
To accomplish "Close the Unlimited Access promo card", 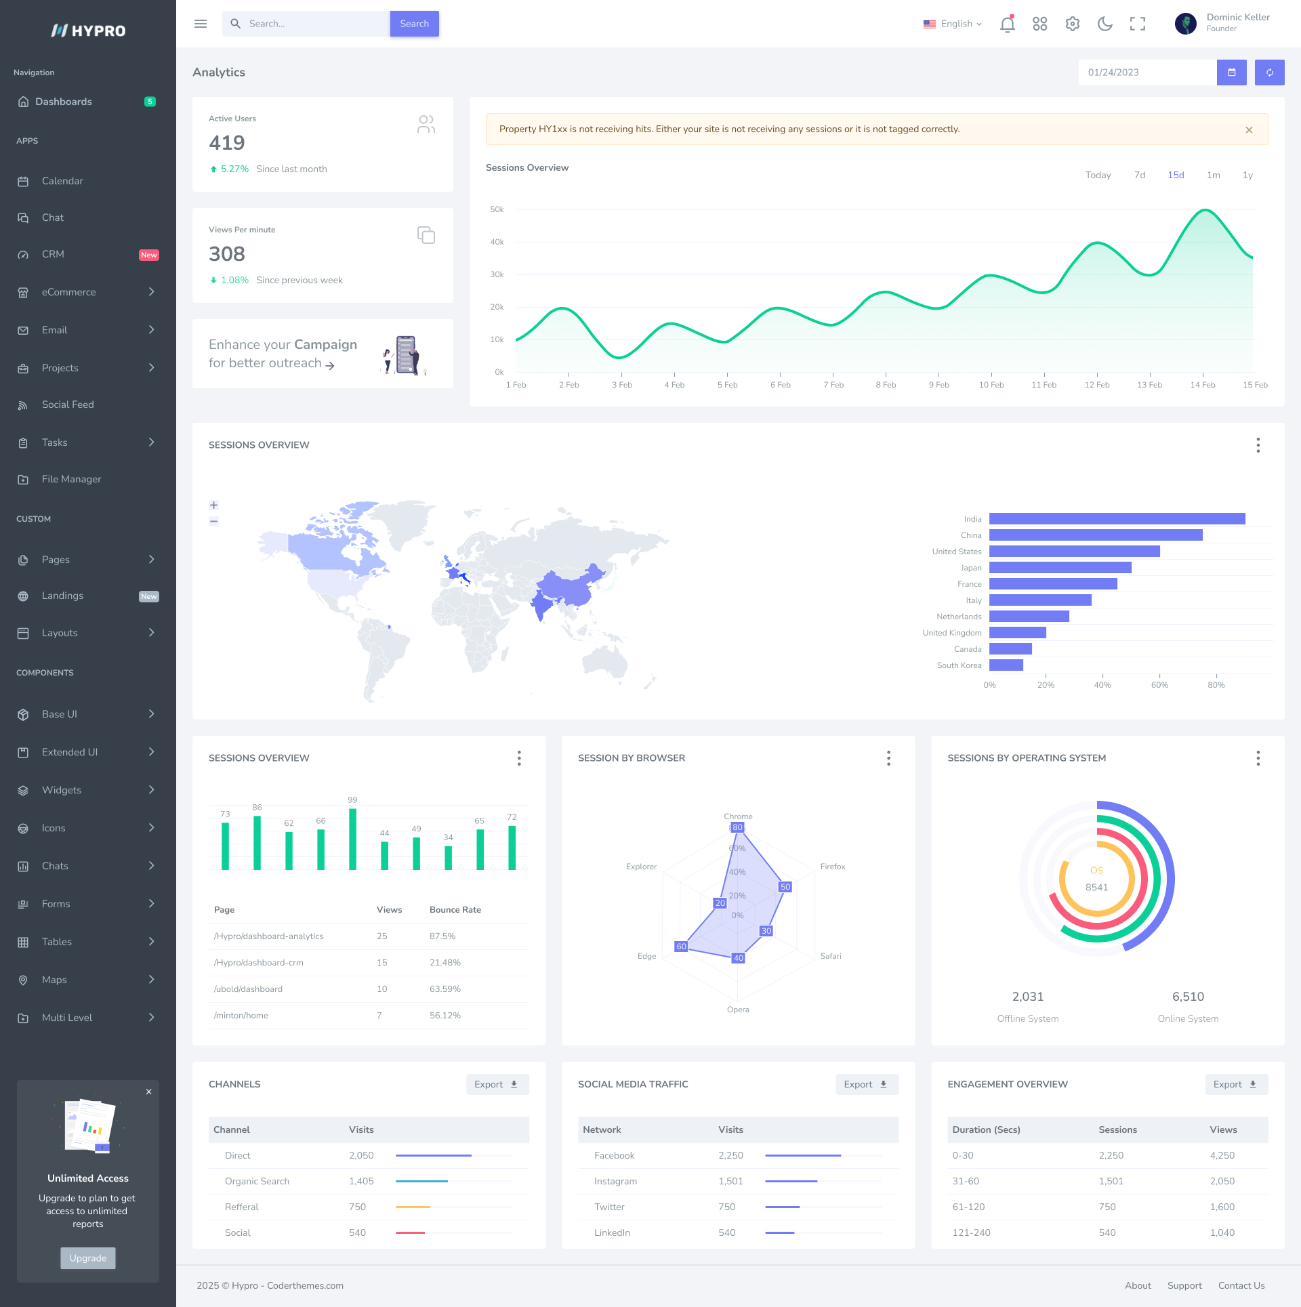I will click(148, 1092).
